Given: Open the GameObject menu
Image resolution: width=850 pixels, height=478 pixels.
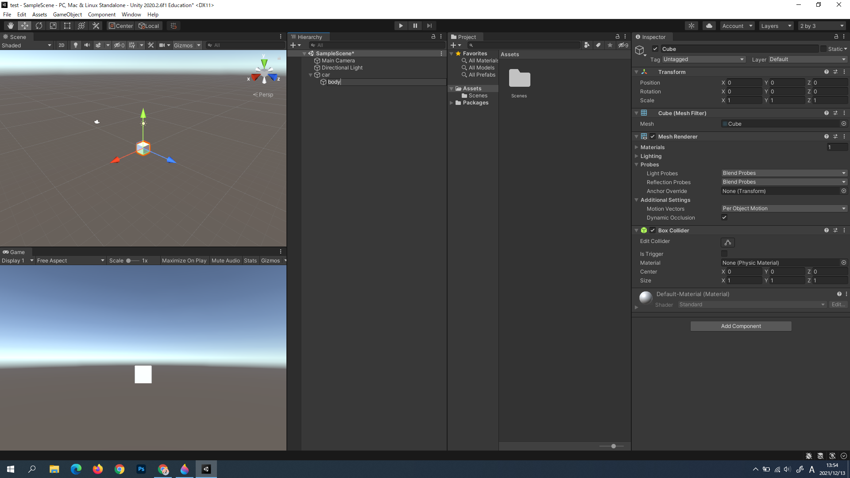Looking at the screenshot, I should coord(67,15).
